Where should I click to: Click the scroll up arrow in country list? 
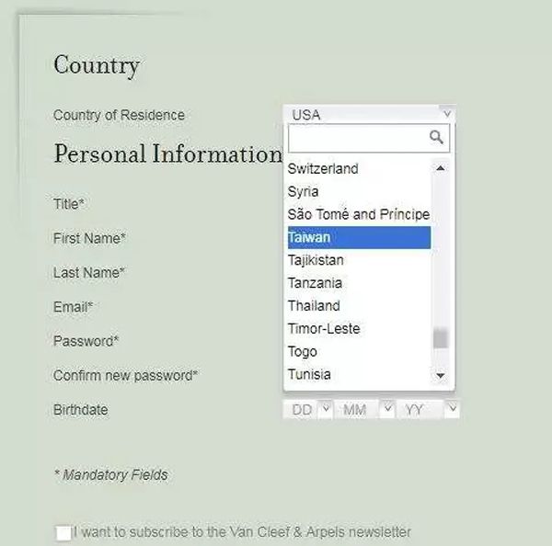[440, 168]
